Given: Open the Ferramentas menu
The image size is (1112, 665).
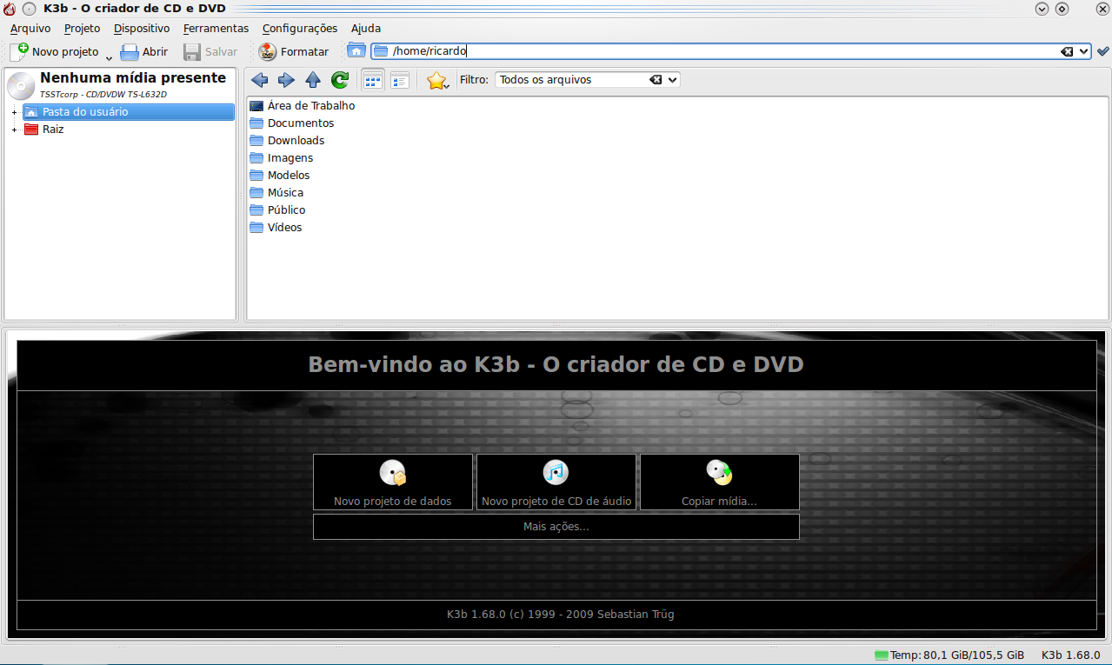Looking at the screenshot, I should pos(216,29).
